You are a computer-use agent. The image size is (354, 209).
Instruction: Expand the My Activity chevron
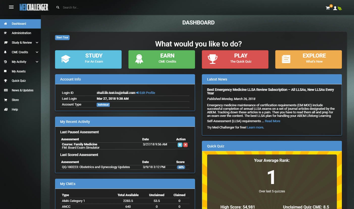coord(37,62)
